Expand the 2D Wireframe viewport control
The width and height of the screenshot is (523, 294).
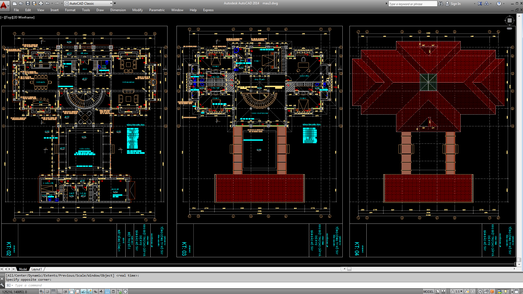(x=23, y=17)
